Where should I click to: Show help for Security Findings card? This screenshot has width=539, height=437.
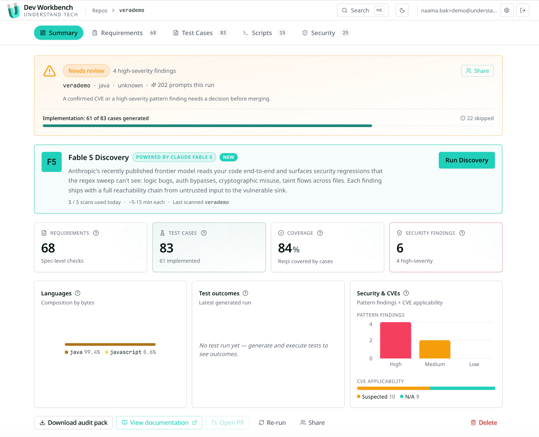pyautogui.click(x=462, y=233)
